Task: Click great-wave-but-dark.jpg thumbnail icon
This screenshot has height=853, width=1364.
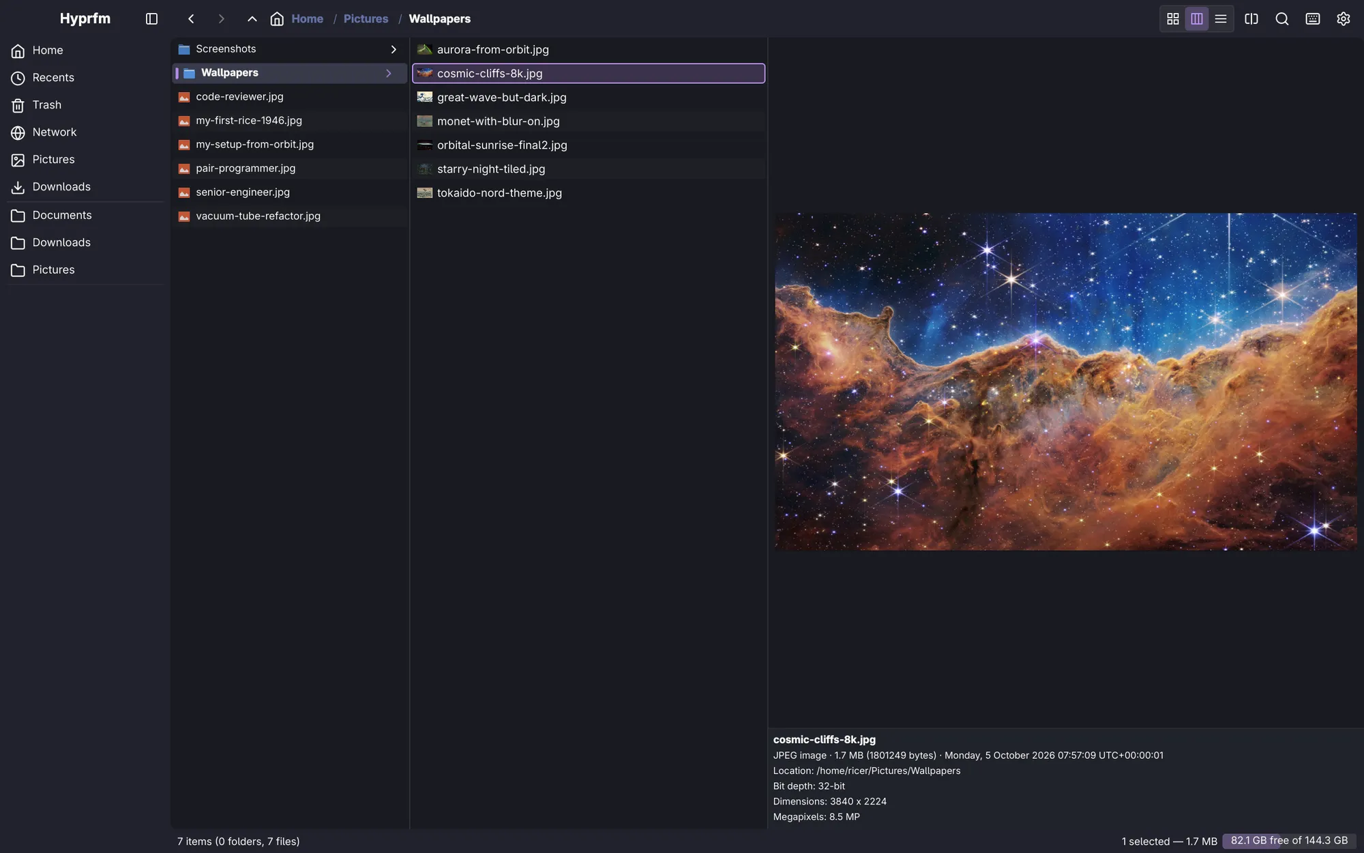Action: coord(425,97)
